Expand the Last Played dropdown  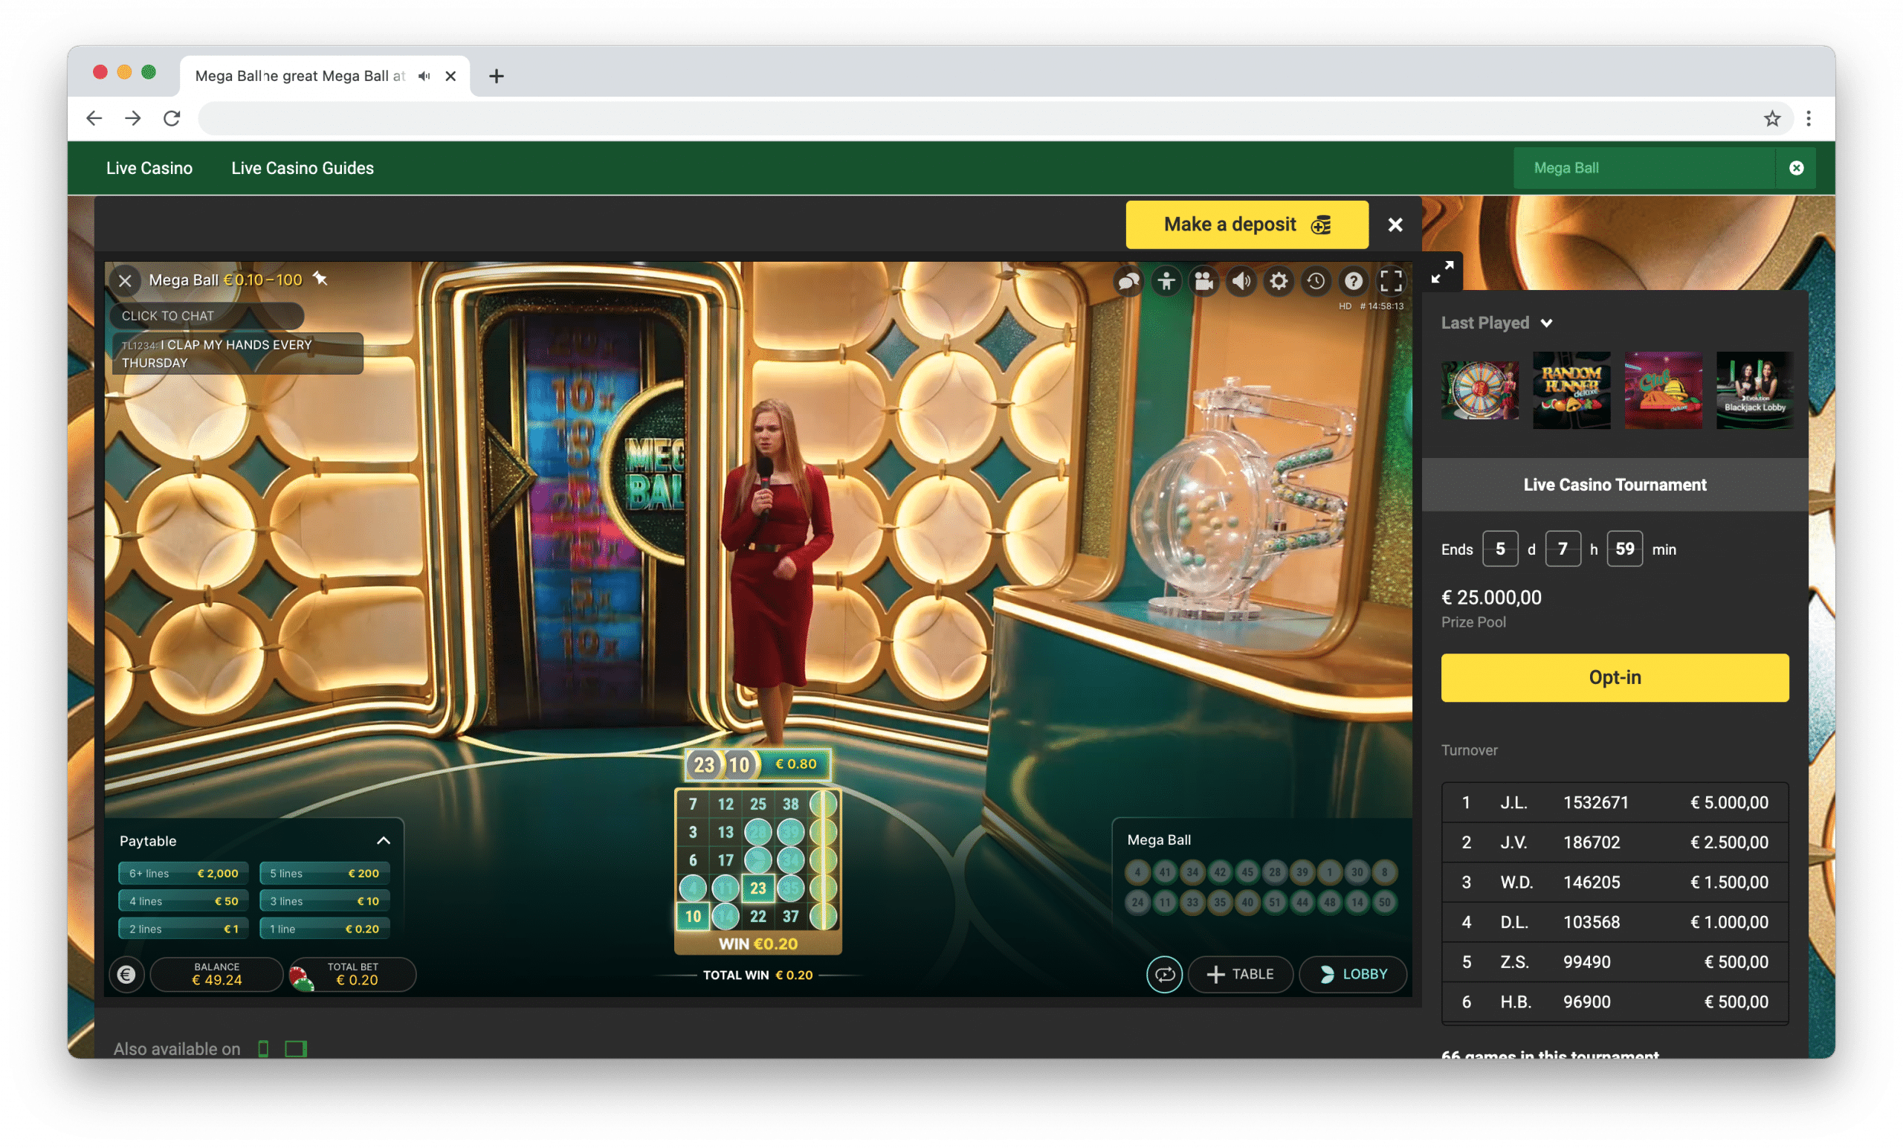tap(1497, 323)
